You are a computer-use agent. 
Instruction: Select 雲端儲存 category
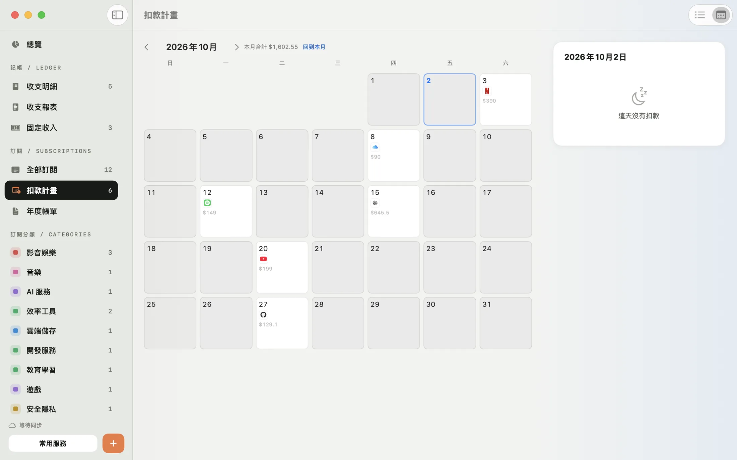(x=61, y=331)
